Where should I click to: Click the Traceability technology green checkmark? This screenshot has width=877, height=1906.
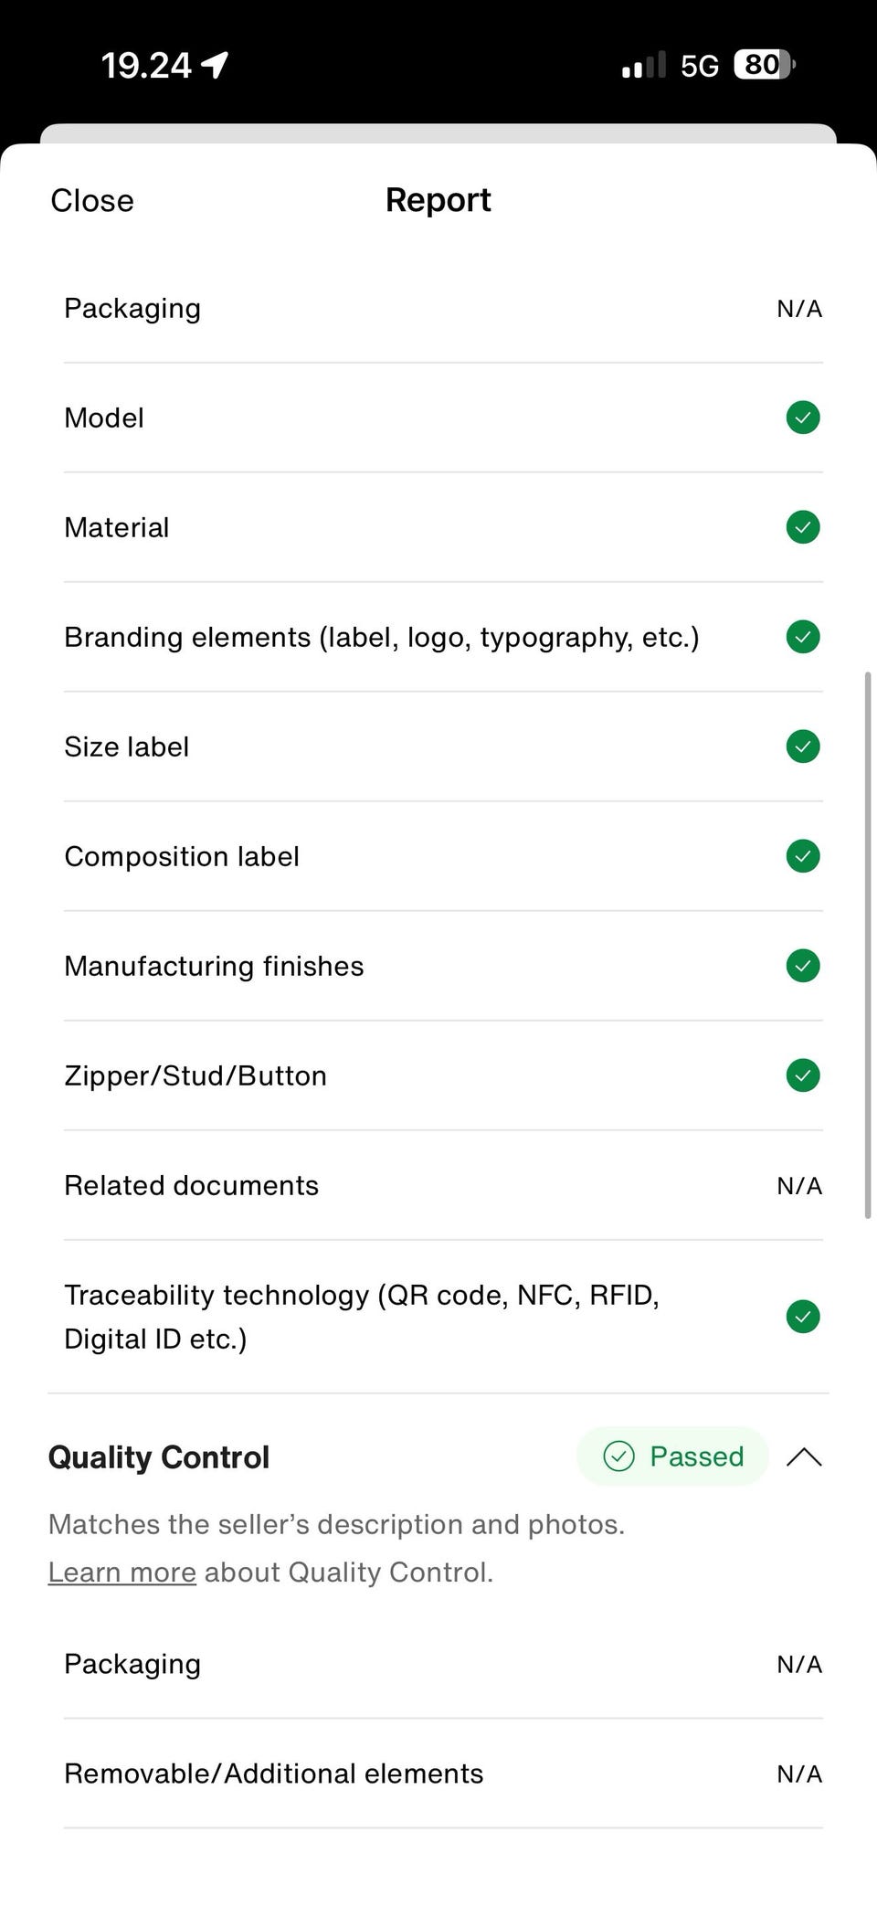coord(803,1317)
